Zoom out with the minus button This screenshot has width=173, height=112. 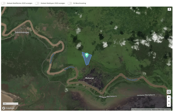tap(169, 101)
